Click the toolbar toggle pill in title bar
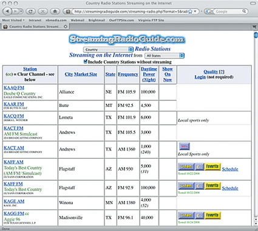The width and height of the screenshot is (258, 231). pyautogui.click(x=253, y=3)
